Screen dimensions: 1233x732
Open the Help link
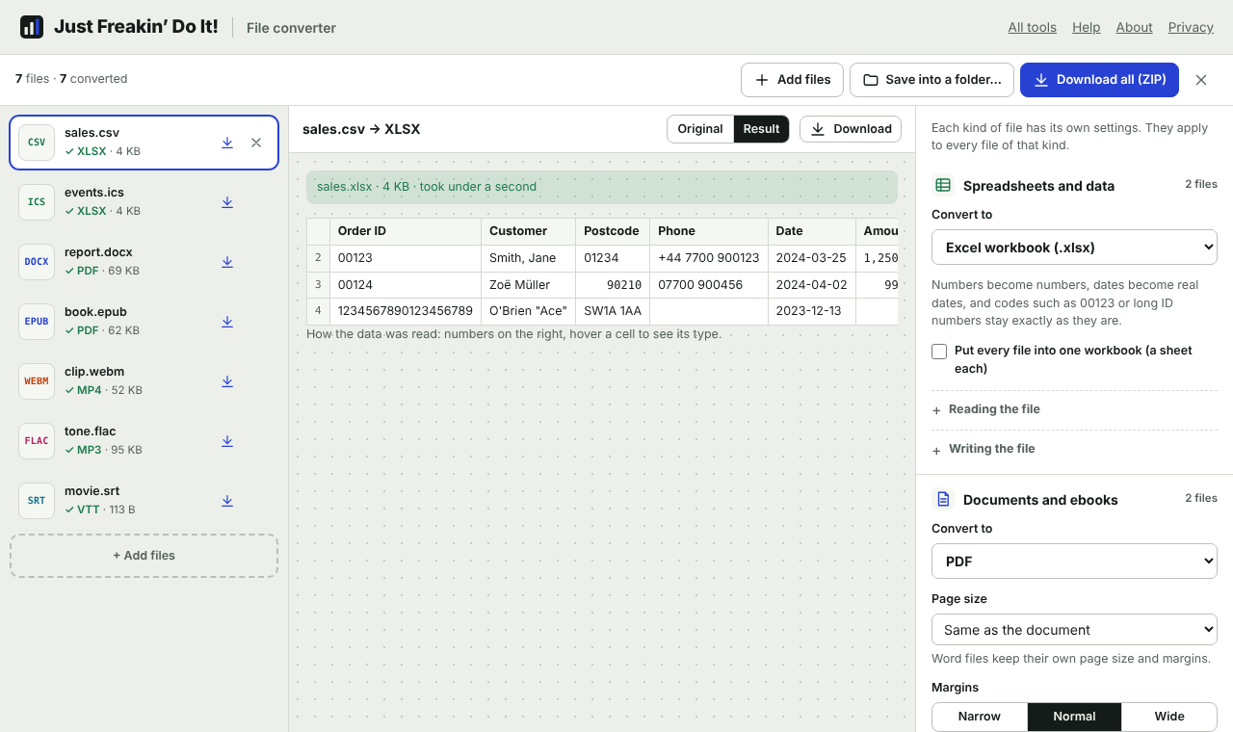coord(1087,27)
